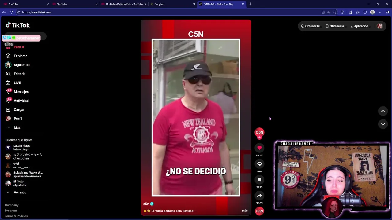392x220 pixels.
Task: Go to next video
Action: (x=383, y=124)
